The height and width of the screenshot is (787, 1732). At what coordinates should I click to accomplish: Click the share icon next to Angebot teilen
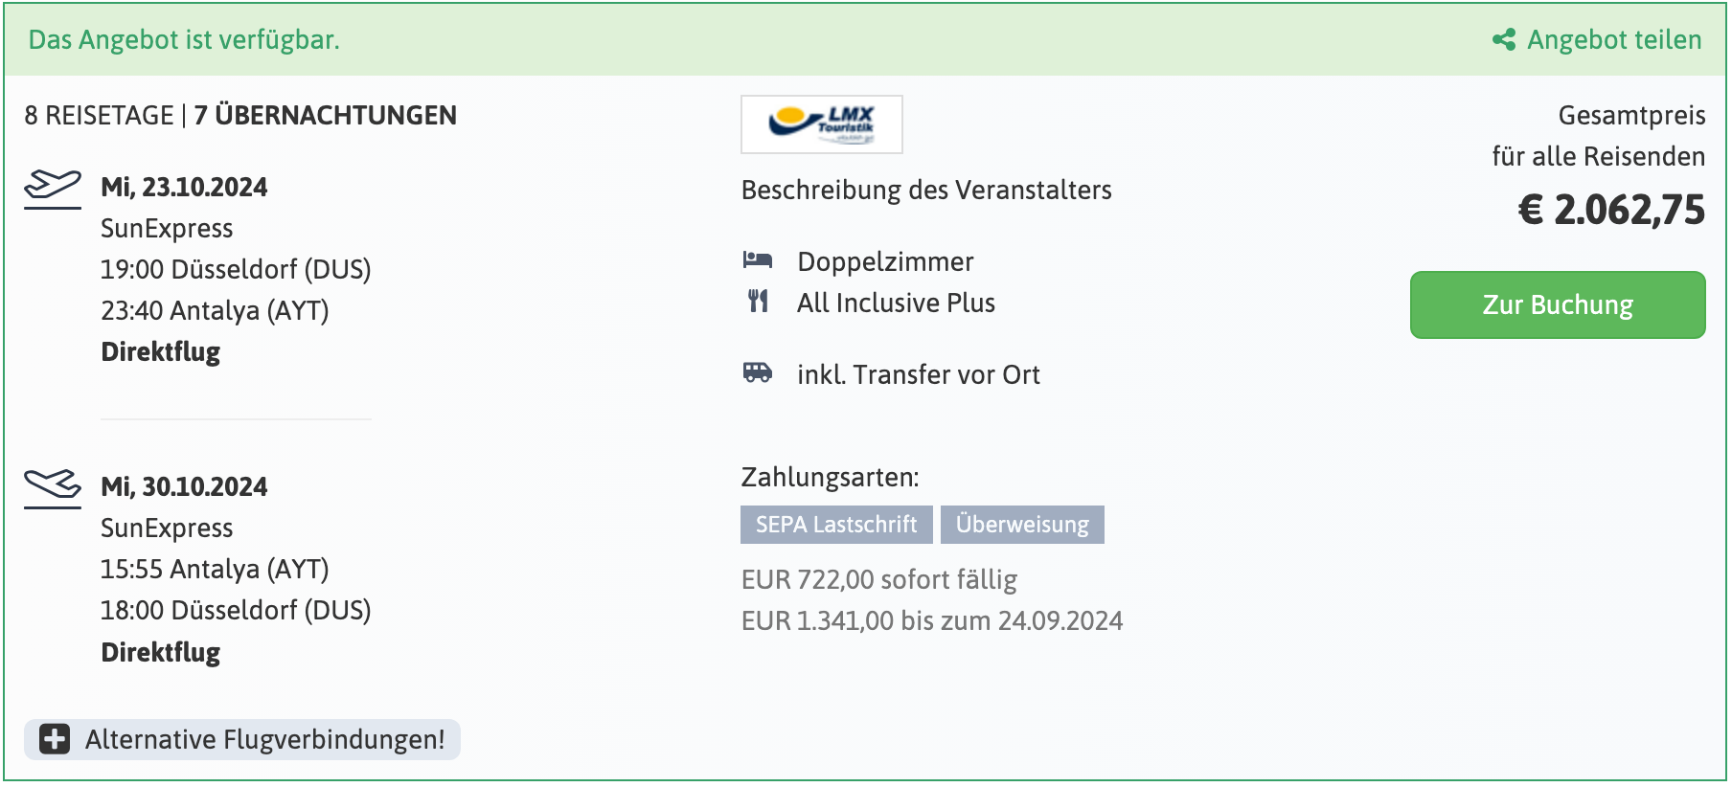click(x=1504, y=40)
